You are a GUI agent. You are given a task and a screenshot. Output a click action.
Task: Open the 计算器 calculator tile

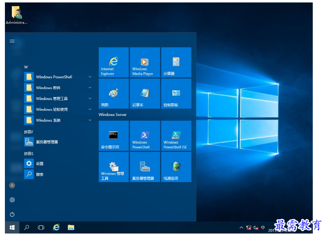coord(176,62)
